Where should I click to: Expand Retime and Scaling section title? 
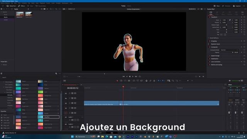click(x=217, y=65)
